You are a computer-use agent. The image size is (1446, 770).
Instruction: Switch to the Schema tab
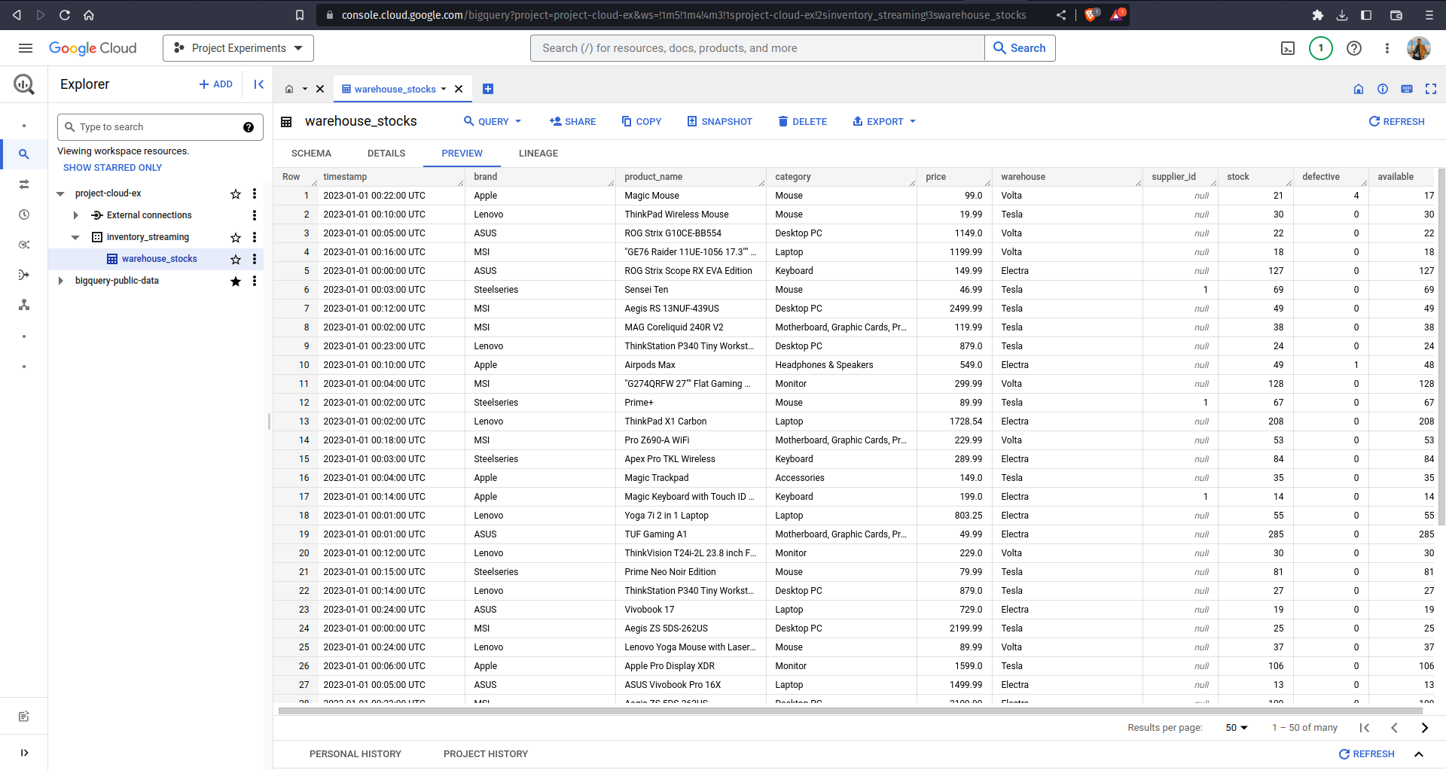coord(311,153)
